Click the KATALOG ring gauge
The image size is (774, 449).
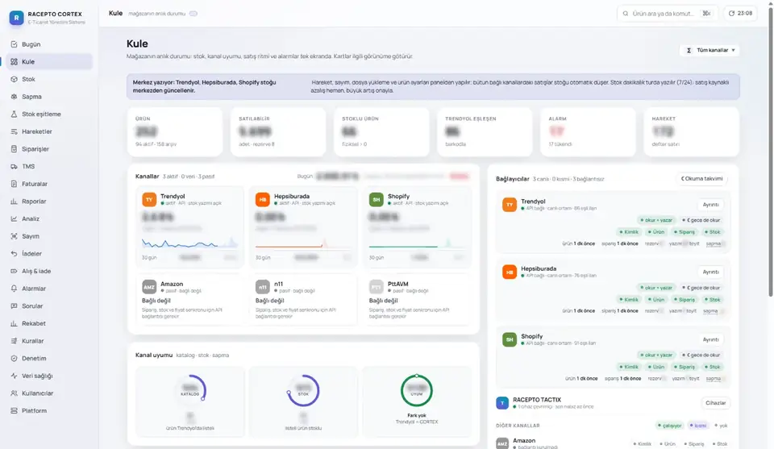[x=190, y=390]
